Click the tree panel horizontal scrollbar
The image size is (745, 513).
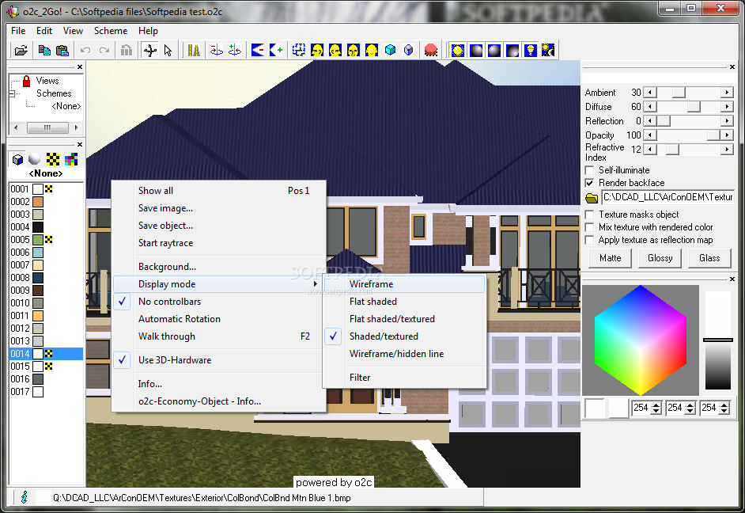point(47,127)
